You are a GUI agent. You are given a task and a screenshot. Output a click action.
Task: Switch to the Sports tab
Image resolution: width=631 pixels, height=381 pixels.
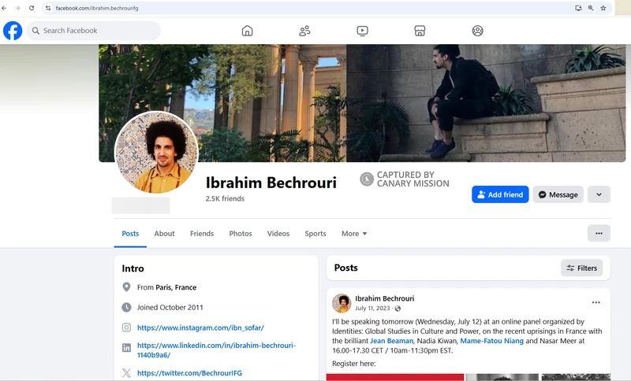315,234
